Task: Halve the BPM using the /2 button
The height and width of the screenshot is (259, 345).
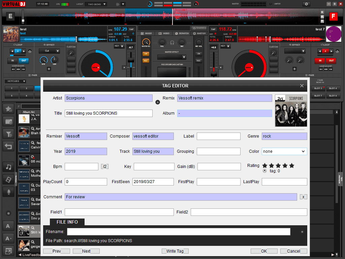Action: [105, 167]
